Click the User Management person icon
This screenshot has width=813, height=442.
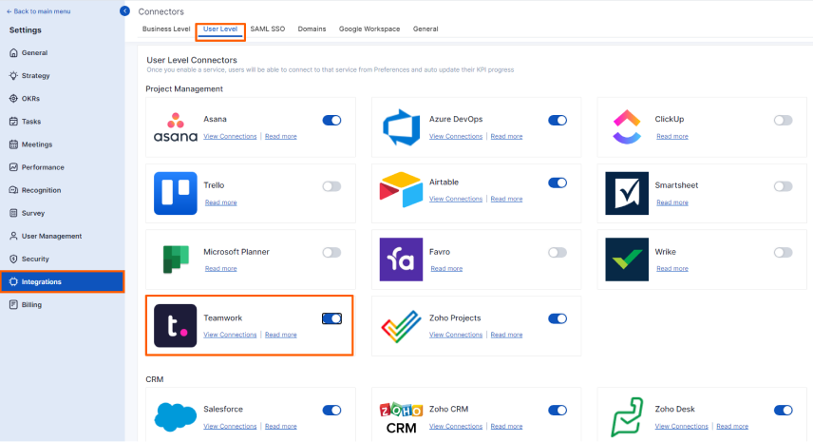tap(13, 236)
